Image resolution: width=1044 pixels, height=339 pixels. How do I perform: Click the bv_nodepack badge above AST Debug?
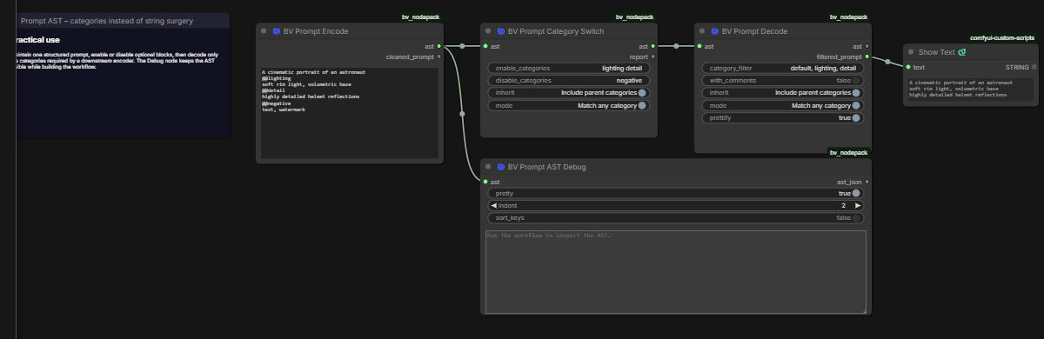click(x=849, y=153)
